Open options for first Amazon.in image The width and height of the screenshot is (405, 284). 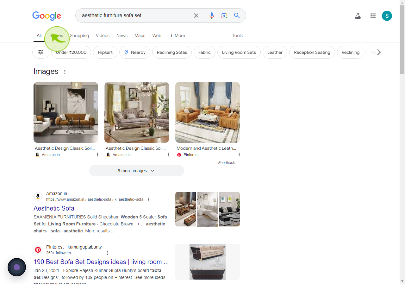97,155
